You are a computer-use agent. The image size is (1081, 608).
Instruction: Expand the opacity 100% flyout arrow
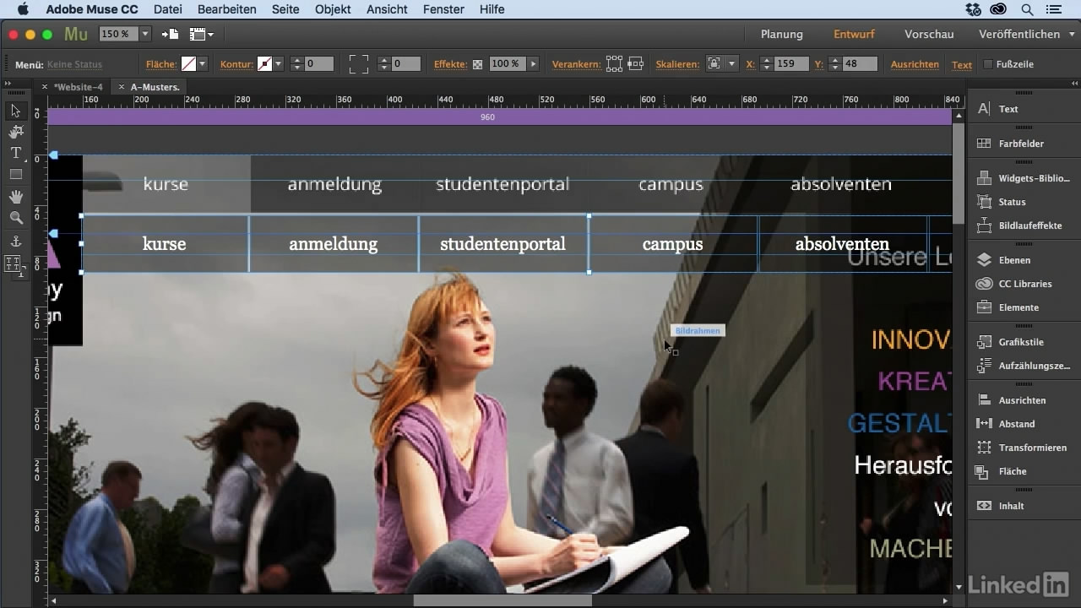535,64
